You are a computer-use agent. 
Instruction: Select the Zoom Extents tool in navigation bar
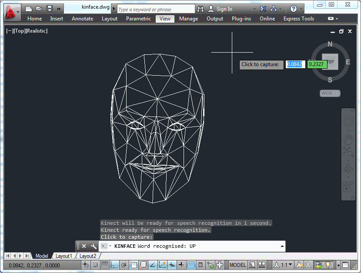pyautogui.click(x=348, y=151)
